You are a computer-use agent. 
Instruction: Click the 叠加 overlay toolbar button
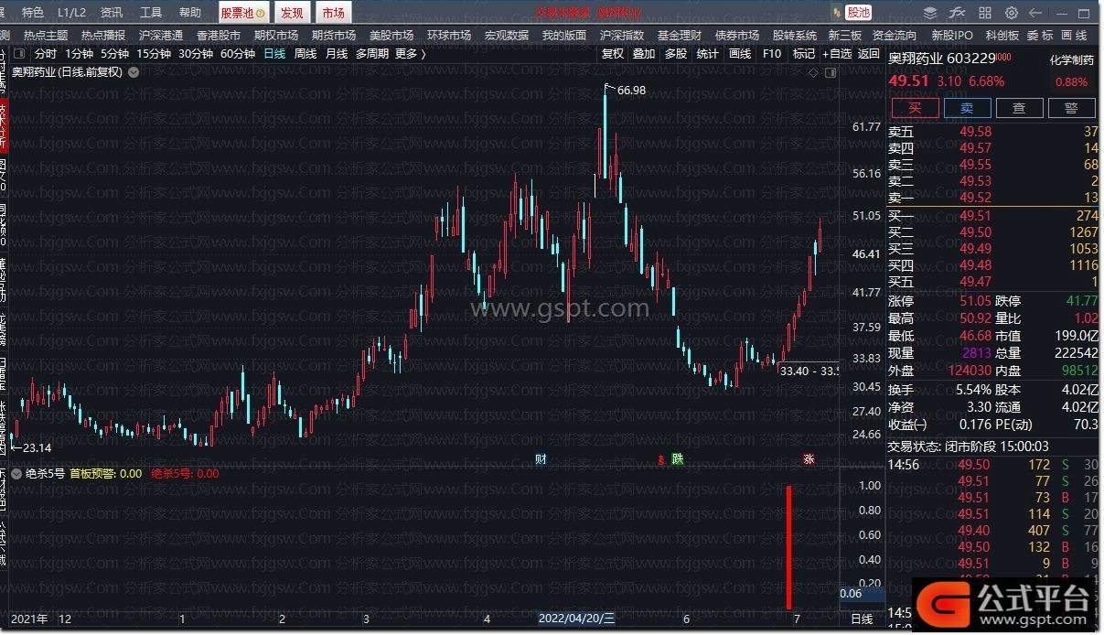644,54
